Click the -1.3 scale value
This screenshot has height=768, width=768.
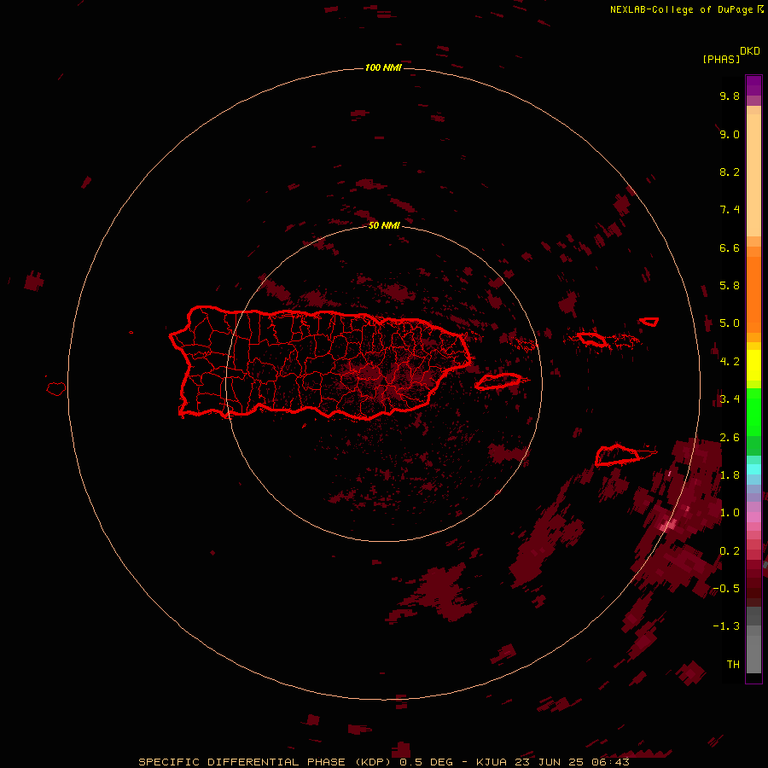point(726,626)
